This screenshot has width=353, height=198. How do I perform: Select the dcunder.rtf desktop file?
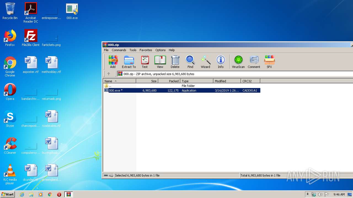(31, 173)
